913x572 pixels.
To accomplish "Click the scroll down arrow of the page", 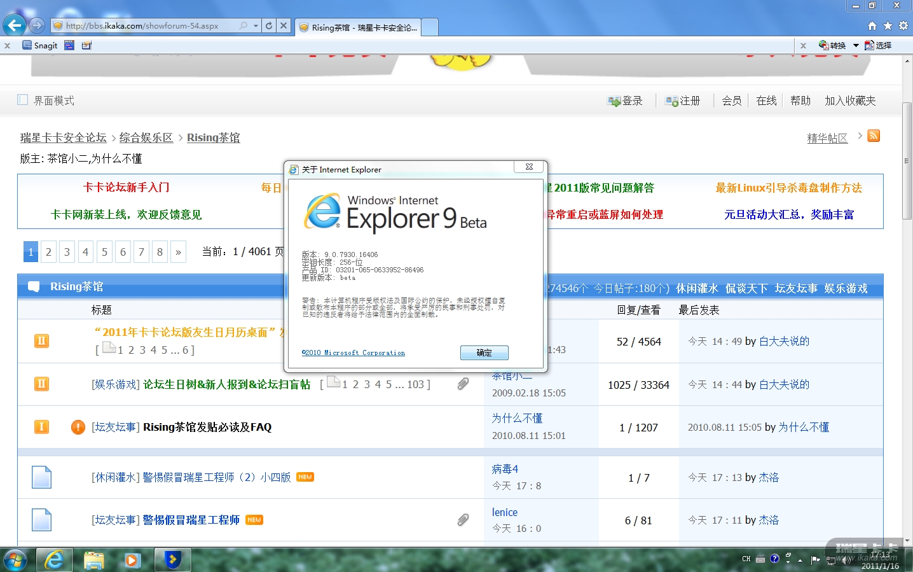I will [x=907, y=541].
